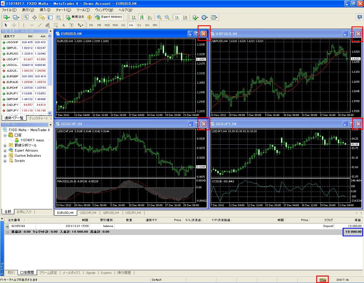Click the zoom out magnifier icon
Viewport: 364px width, 283px height.
tap(167, 17)
